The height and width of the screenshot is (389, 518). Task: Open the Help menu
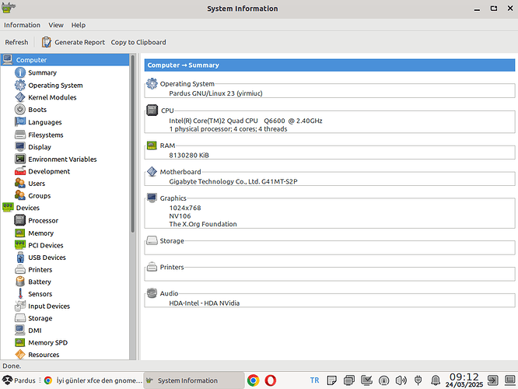tap(79, 25)
